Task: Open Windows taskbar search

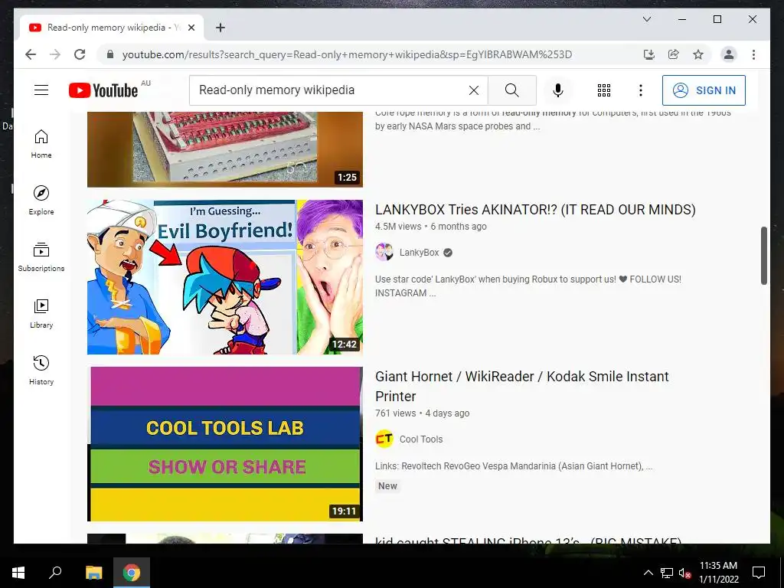Action: point(55,573)
